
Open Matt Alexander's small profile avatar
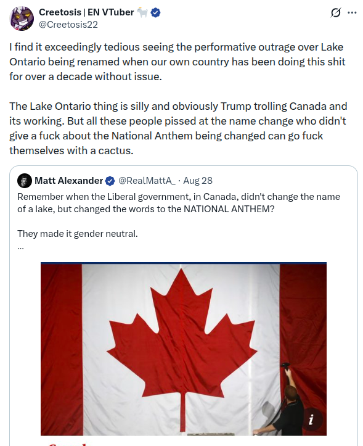[x=25, y=181]
